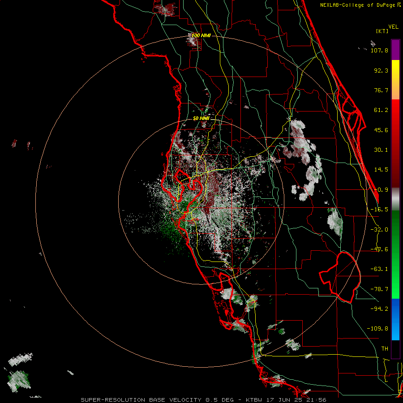Screen dimensions: 403x403
Task: Click the 92.3 velocity scale value
Action: [x=381, y=70]
